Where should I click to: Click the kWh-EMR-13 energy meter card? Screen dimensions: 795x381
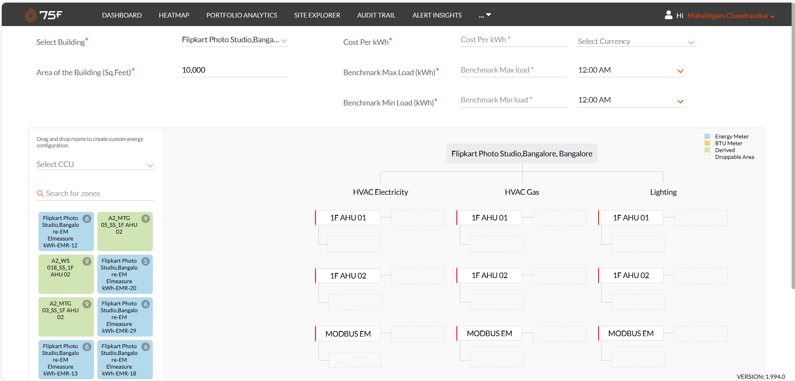tap(66, 360)
